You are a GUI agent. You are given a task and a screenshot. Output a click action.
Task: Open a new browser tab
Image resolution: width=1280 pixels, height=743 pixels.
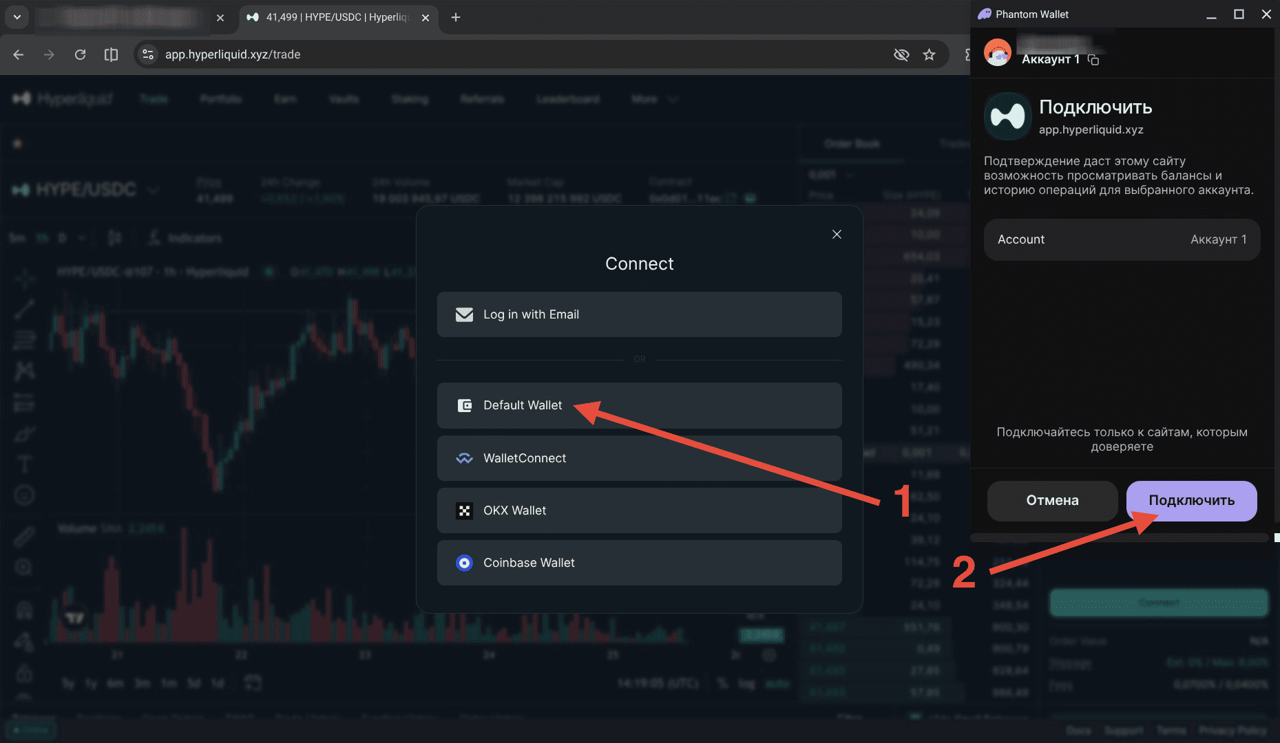[455, 17]
